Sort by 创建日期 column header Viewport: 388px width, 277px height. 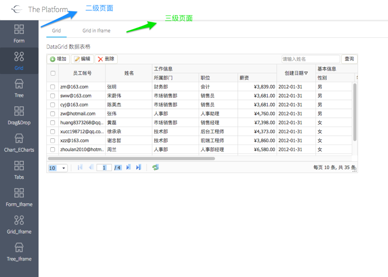click(296, 73)
